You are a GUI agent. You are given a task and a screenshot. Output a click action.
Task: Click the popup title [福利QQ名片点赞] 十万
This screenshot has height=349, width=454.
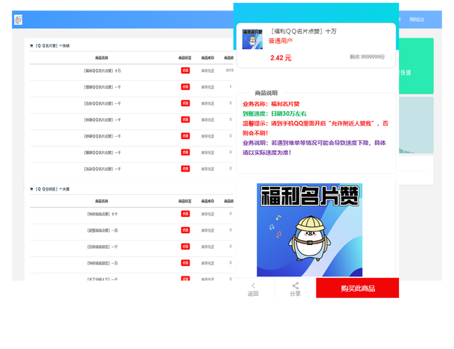(303, 31)
